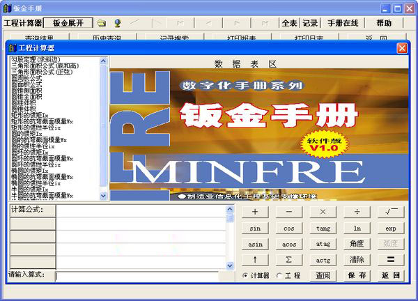Select the 计算器 radio button
The width and height of the screenshot is (418, 301).
(245, 276)
